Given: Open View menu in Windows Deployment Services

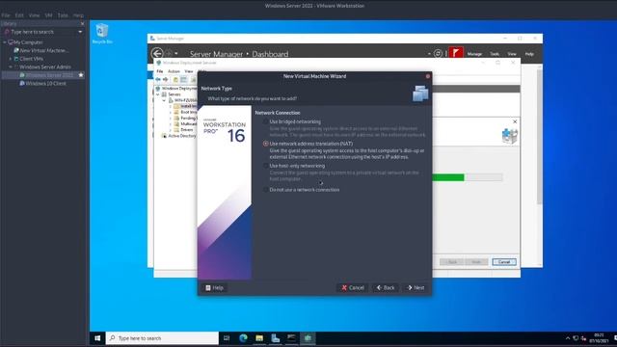Looking at the screenshot, I should click(189, 71).
